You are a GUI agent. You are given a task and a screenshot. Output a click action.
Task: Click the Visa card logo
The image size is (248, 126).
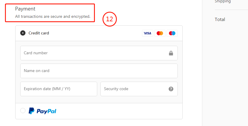[x=147, y=33]
